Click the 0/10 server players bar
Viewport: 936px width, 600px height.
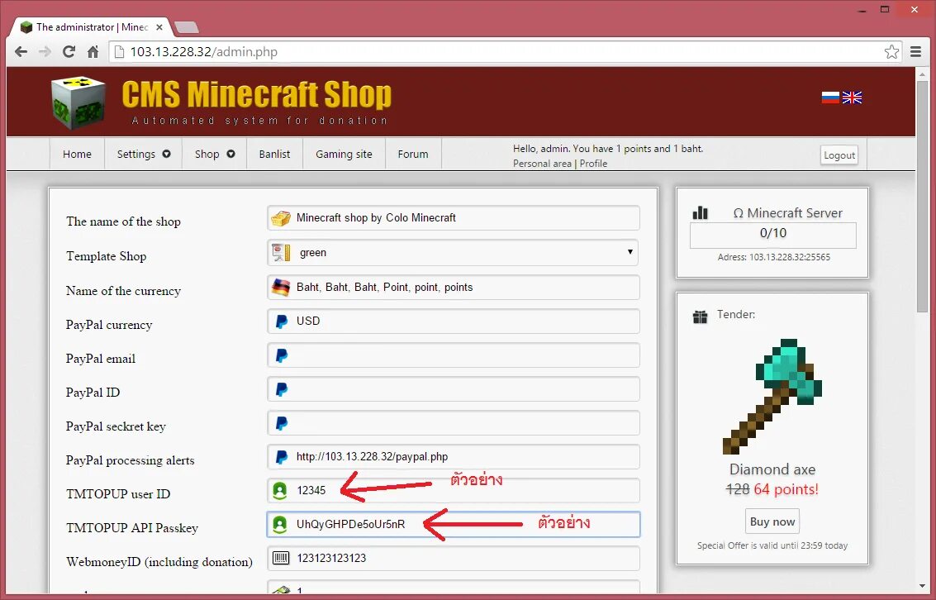pos(772,235)
